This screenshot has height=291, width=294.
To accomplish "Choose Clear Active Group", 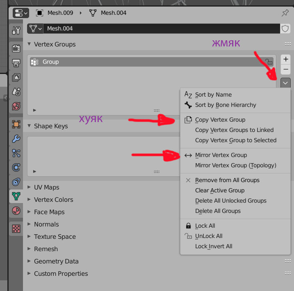I will coord(235,190).
